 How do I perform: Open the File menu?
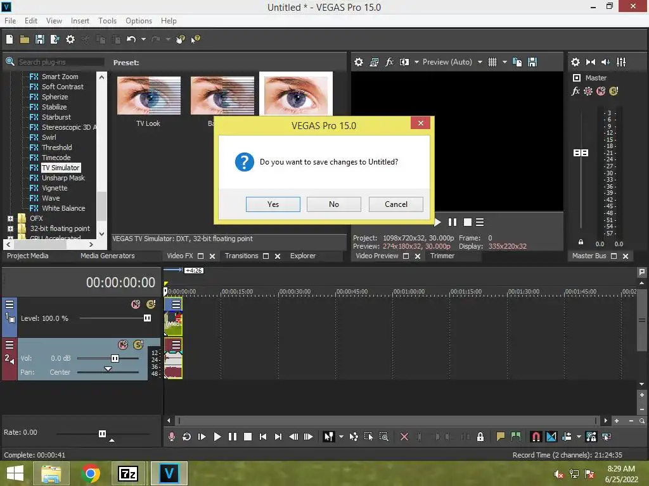10,21
